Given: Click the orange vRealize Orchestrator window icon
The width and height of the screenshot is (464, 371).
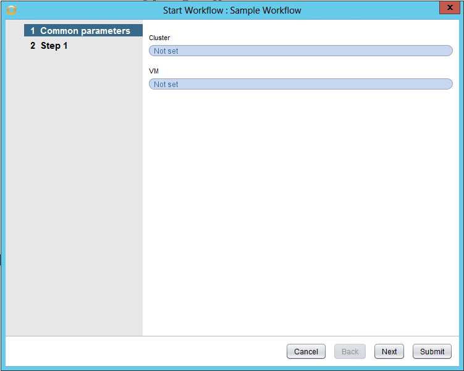Looking at the screenshot, I should pos(11,10).
